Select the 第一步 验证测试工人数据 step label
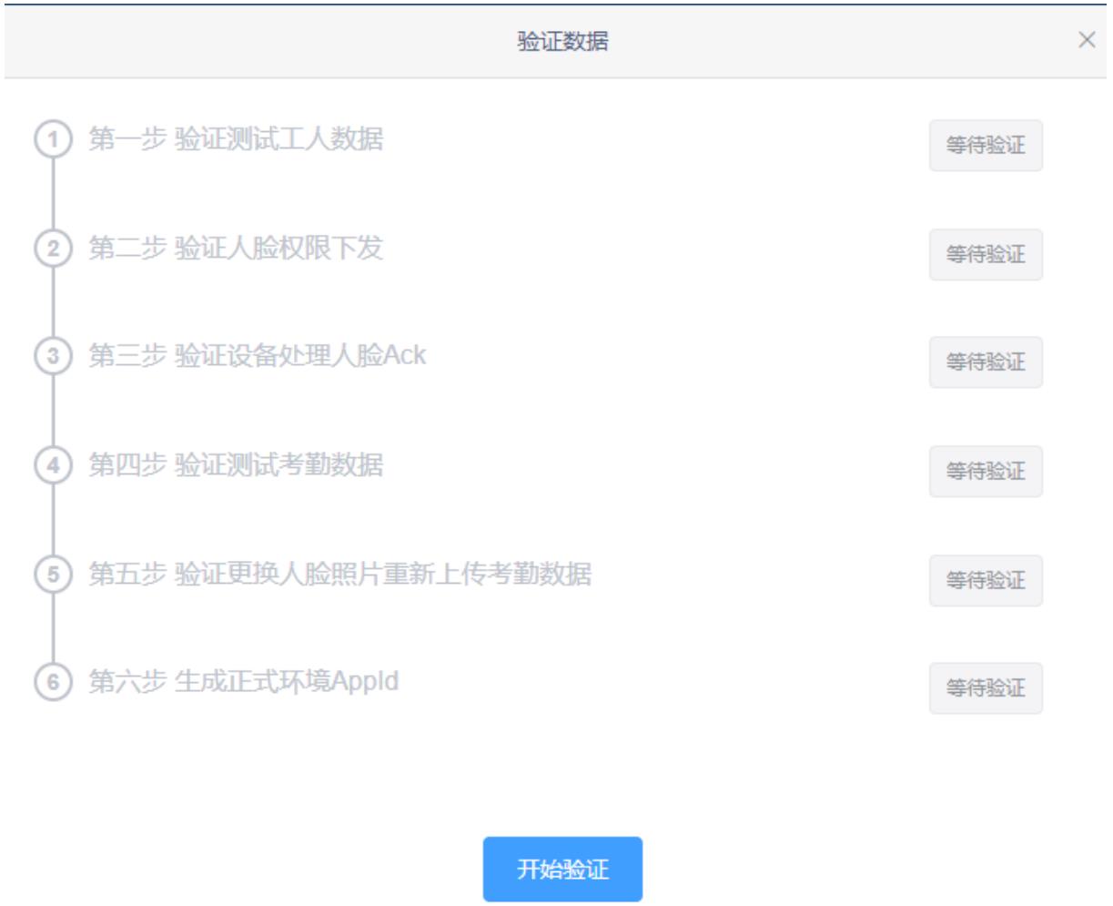This screenshot has height=906, width=1113. pyautogui.click(x=236, y=139)
